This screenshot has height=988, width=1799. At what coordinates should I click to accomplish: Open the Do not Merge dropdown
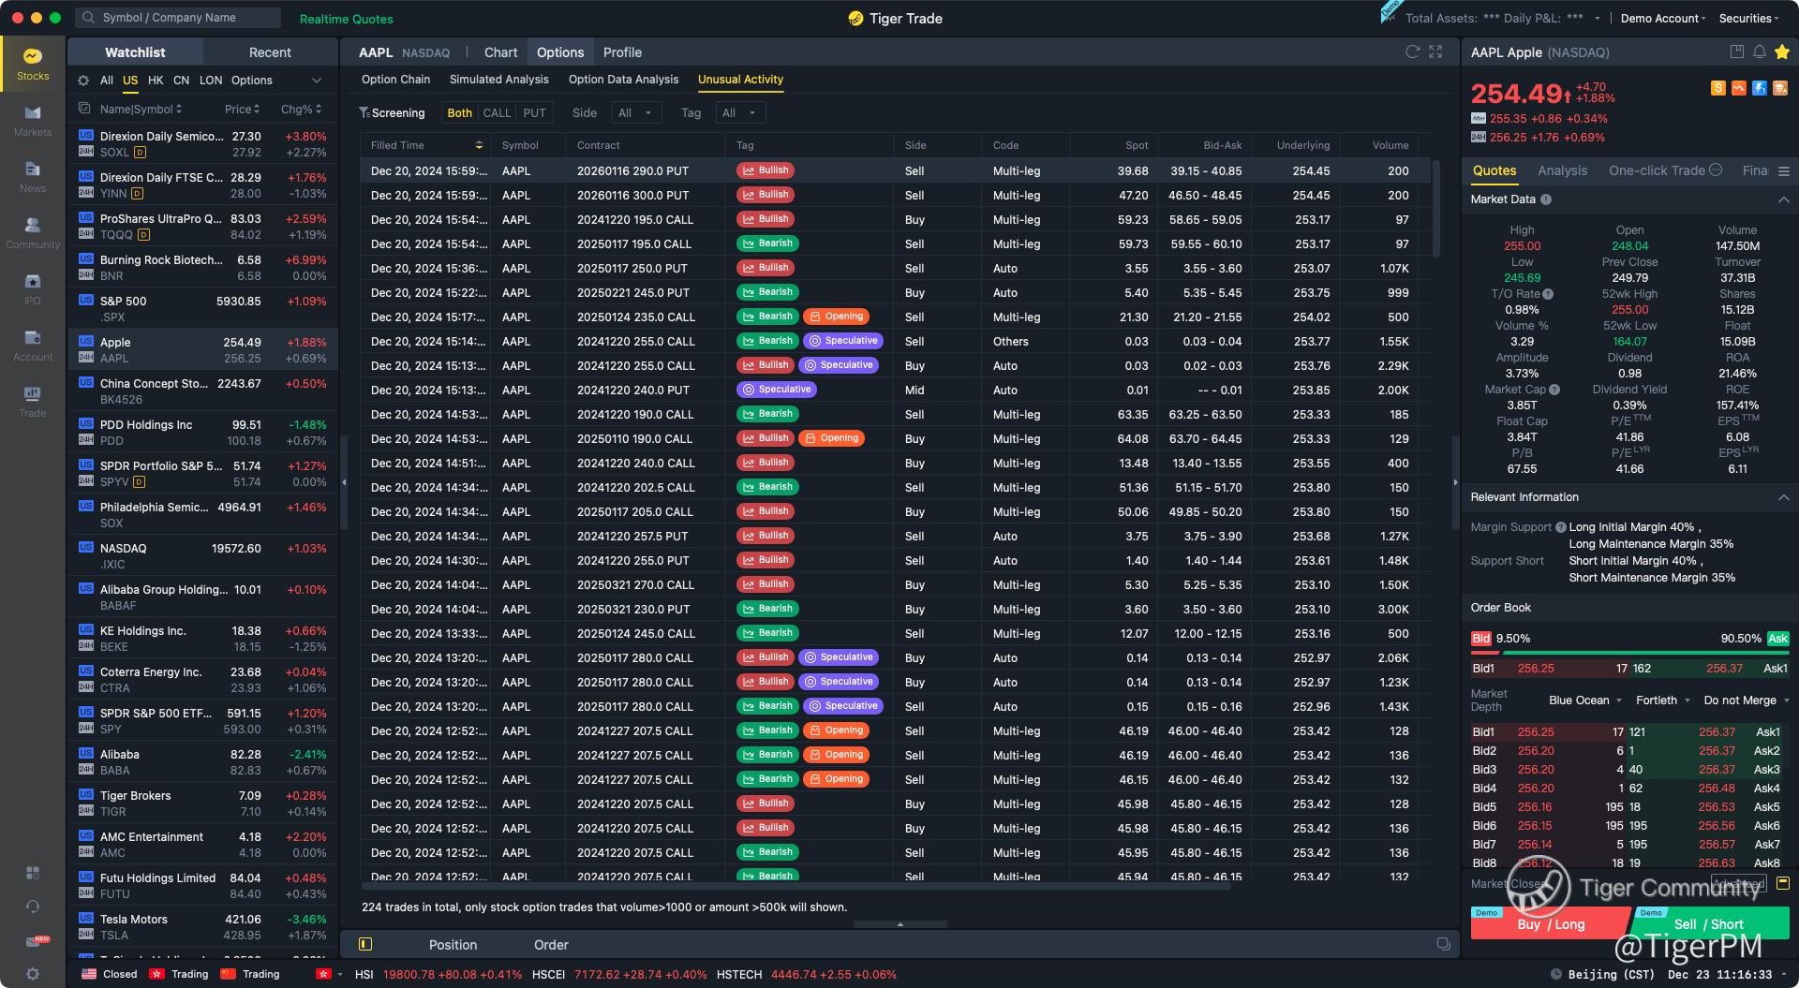pyautogui.click(x=1746, y=700)
